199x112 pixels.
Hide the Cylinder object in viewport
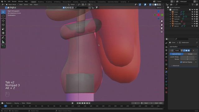(x=195, y=19)
